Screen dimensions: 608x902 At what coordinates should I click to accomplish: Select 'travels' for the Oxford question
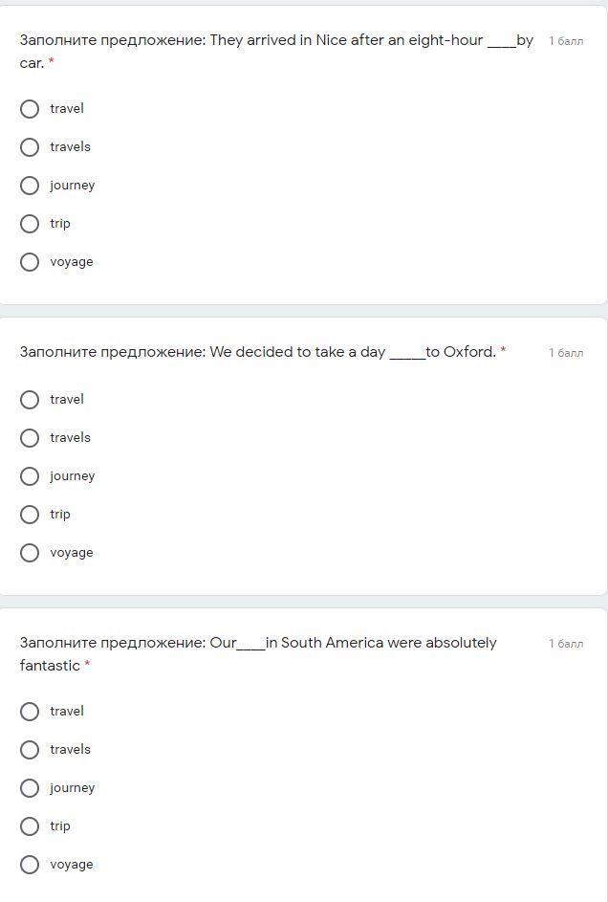click(x=30, y=438)
